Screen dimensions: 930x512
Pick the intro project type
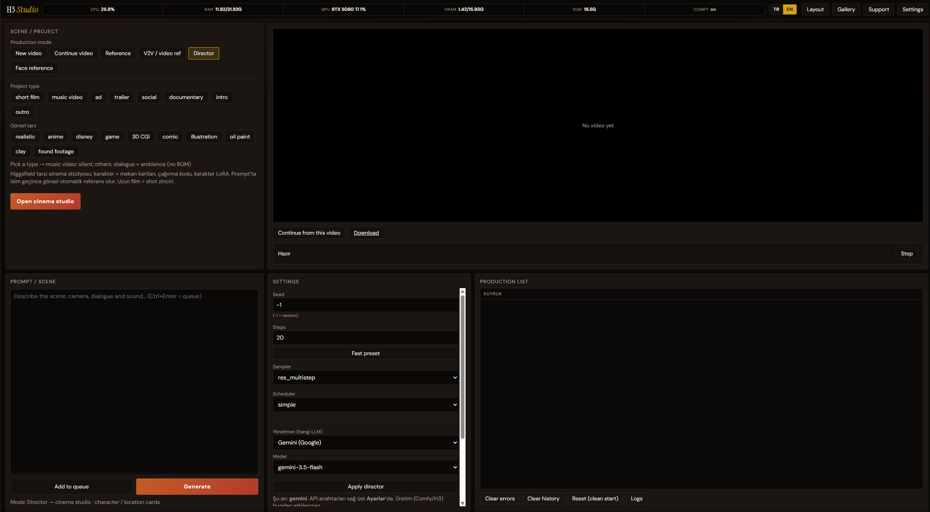222,98
